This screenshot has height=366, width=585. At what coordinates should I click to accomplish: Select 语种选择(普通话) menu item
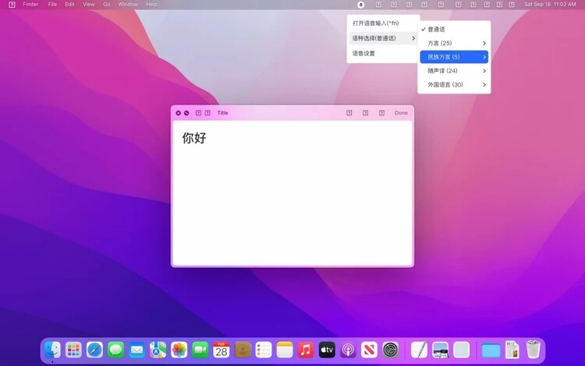374,38
